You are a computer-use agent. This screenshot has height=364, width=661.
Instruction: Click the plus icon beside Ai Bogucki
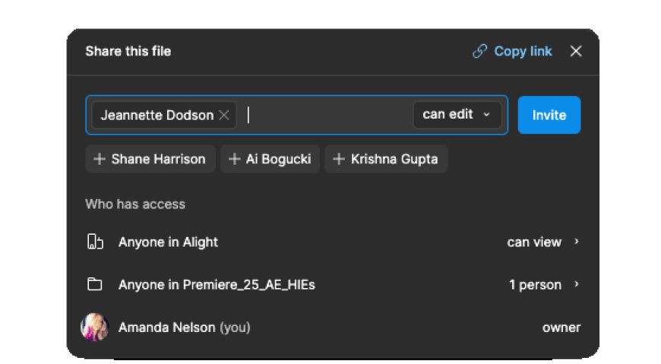pos(234,160)
